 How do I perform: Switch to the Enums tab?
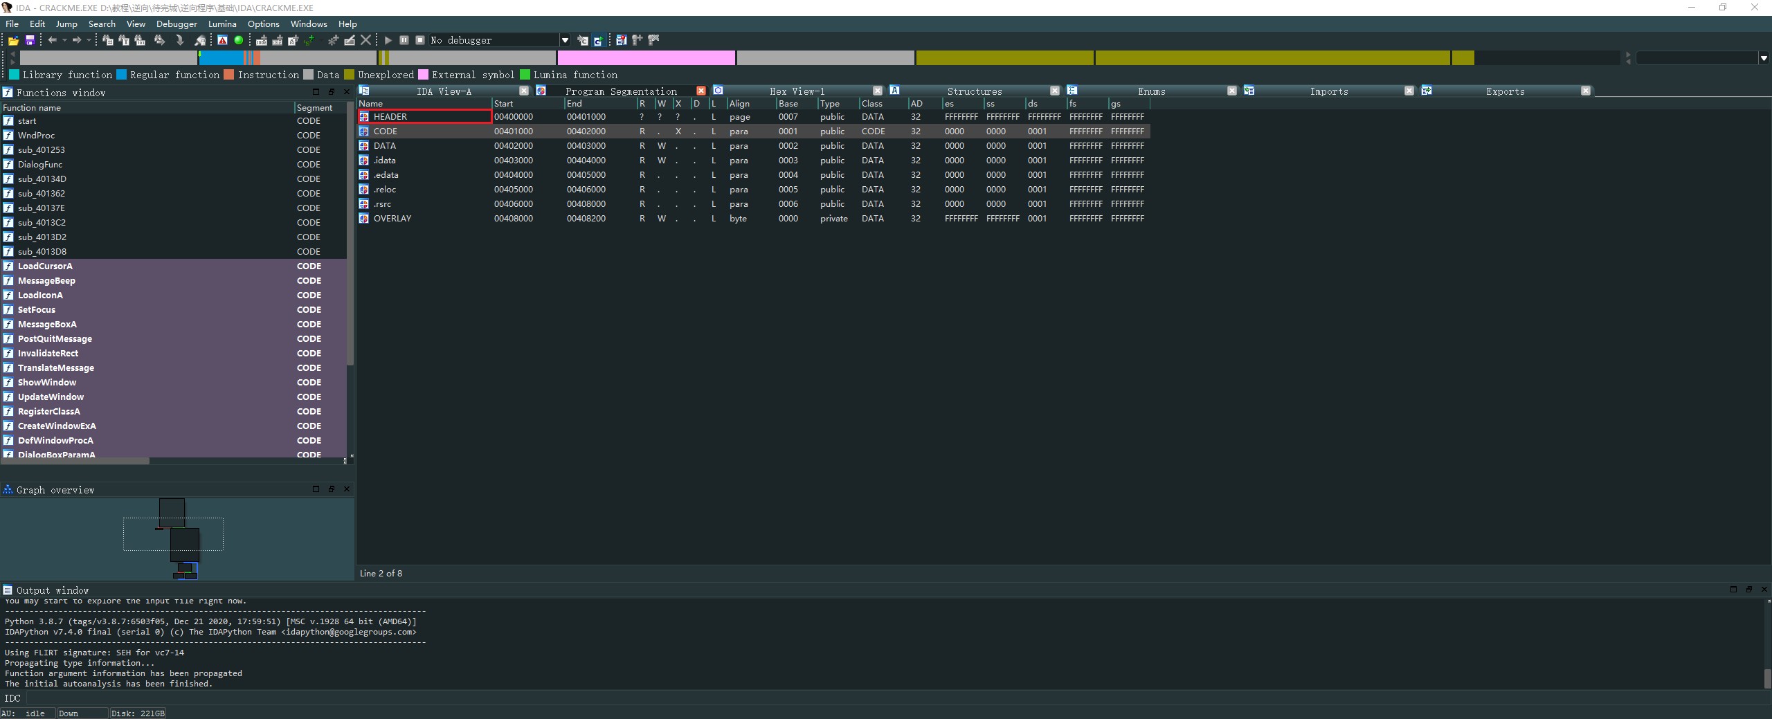coord(1151,91)
